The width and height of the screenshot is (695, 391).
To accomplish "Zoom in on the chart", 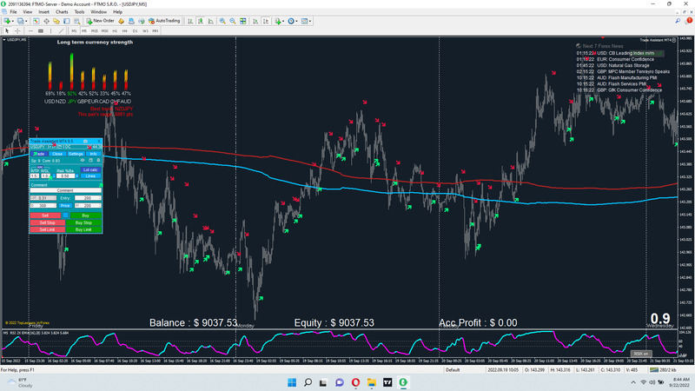I will pos(222,21).
